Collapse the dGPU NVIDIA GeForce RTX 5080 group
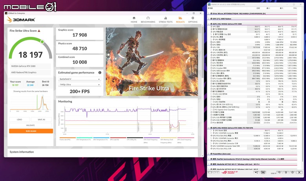Viewport: 306px width, 181px height. pos(209,24)
